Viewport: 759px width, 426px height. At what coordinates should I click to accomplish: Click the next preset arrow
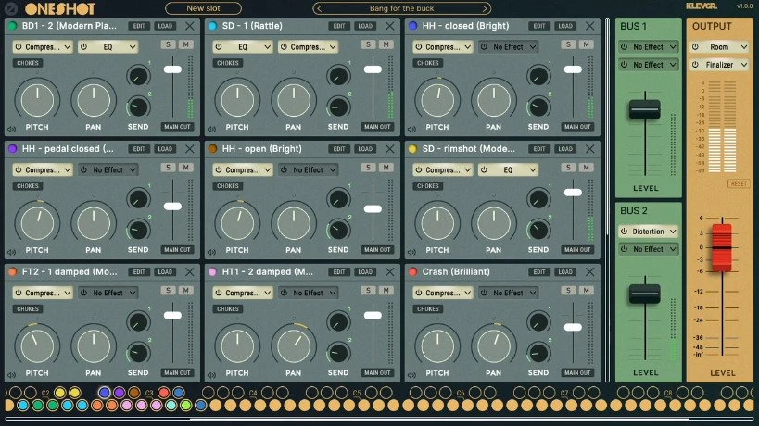tap(485, 8)
